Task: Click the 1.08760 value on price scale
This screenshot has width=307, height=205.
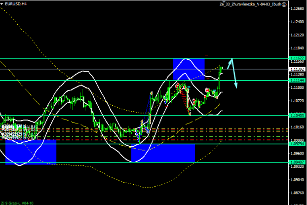Action: pos(297,193)
